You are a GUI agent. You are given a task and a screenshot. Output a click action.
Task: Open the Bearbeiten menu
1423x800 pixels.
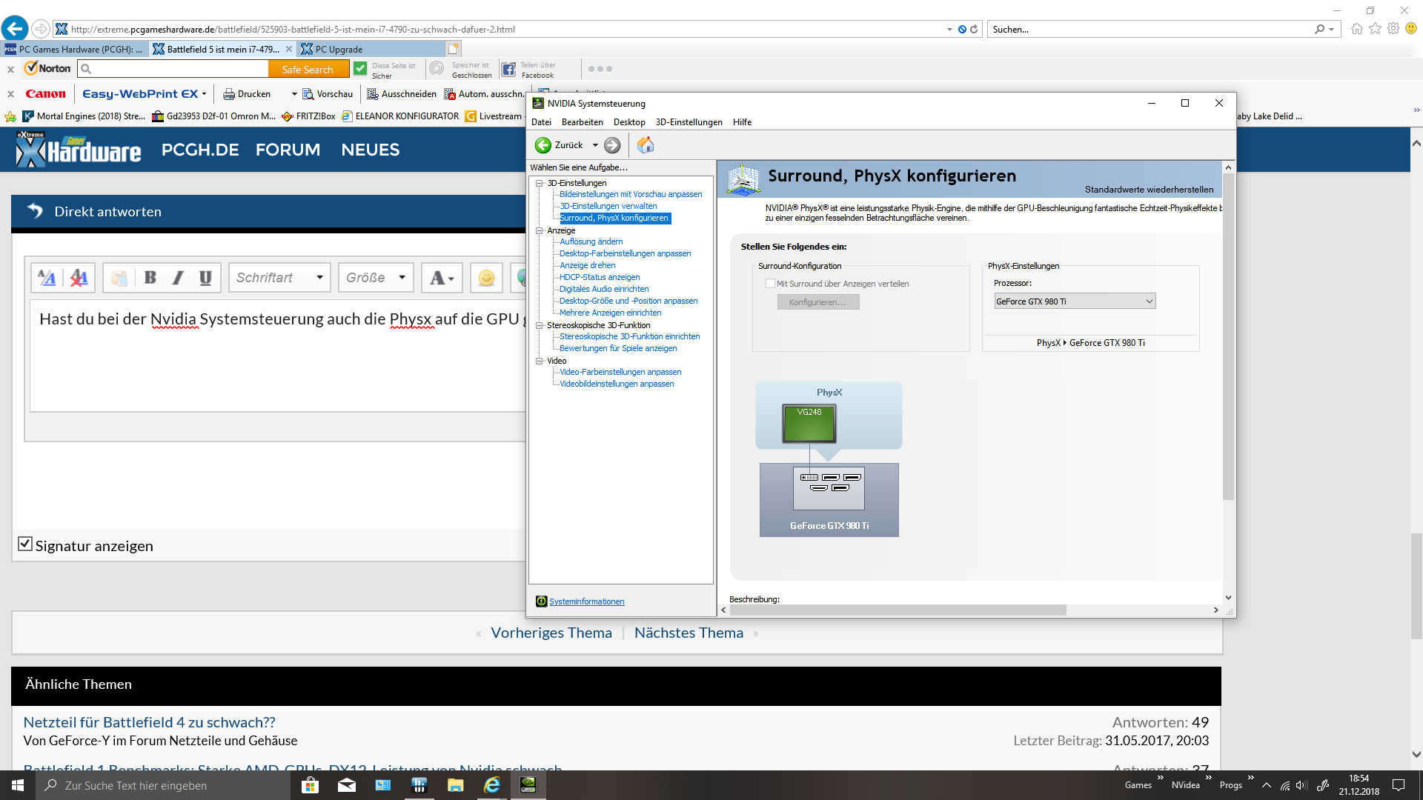(582, 122)
